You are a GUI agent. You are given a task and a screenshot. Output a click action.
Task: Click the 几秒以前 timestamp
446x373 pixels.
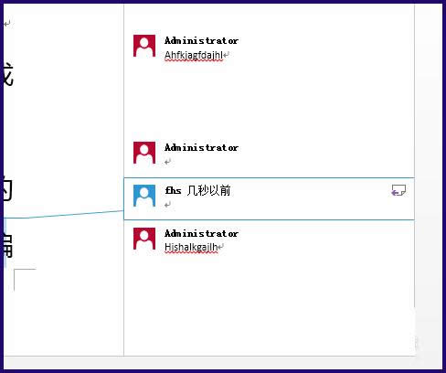208,191
